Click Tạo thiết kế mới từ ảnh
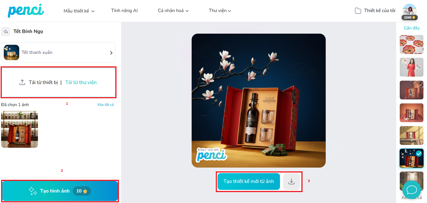Image resolution: width=427 pixels, height=203 pixels. click(249, 181)
